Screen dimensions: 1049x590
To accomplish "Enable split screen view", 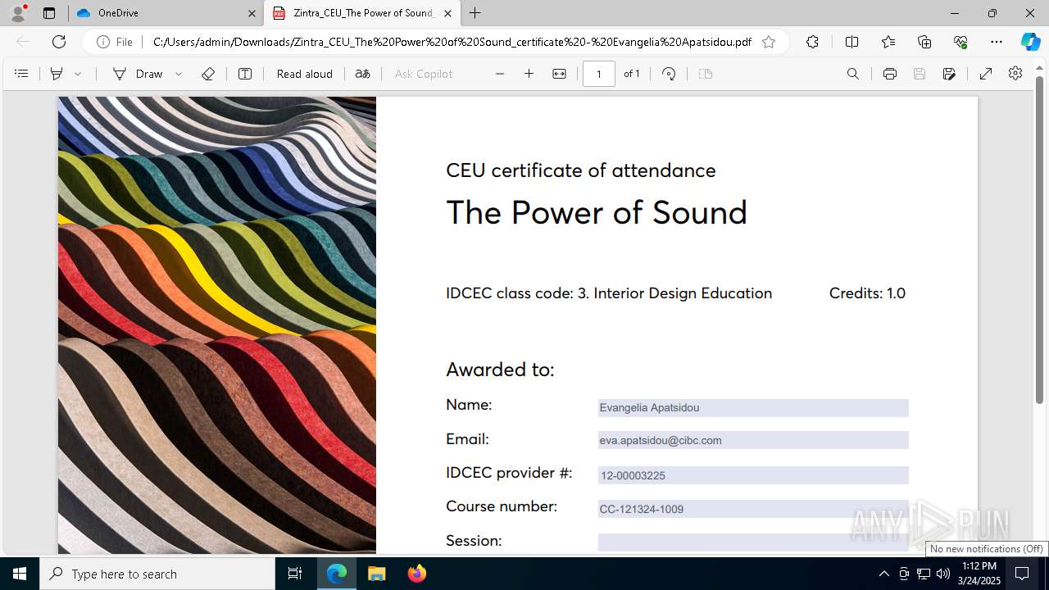I will [x=851, y=42].
